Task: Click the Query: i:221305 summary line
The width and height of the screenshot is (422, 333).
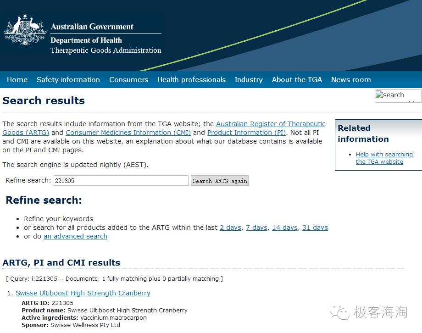Action: pyautogui.click(x=114, y=279)
